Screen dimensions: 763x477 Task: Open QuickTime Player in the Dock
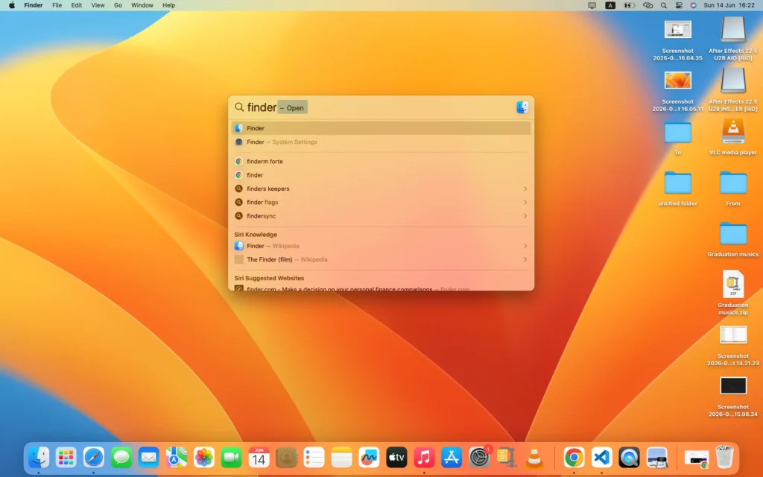(x=629, y=458)
